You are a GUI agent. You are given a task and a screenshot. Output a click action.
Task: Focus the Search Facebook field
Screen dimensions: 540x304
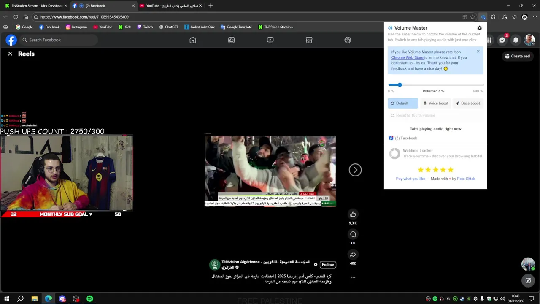click(x=58, y=40)
